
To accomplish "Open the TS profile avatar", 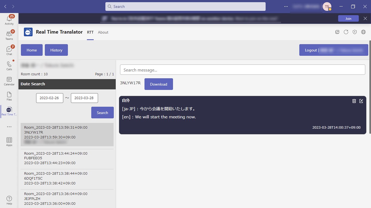I will coord(327,6).
